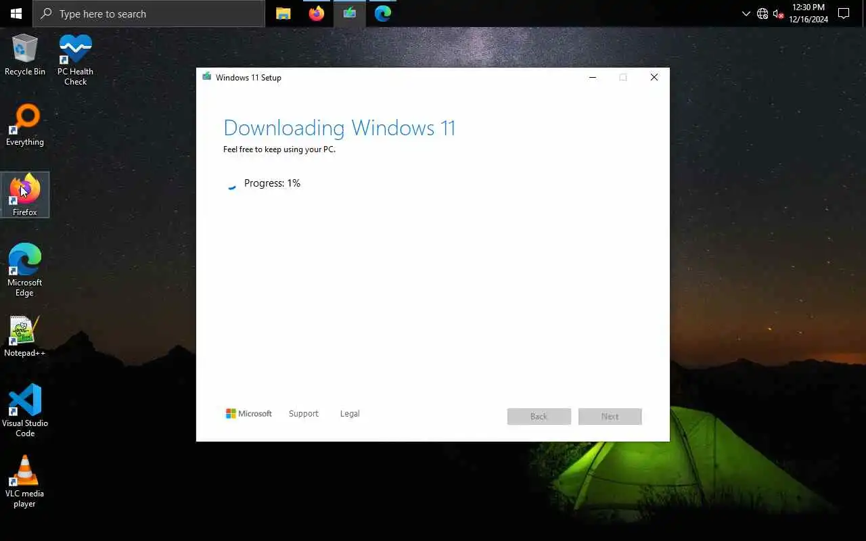Image resolution: width=866 pixels, height=541 pixels.
Task: Click the 'Feel free to keep using your PC' text
Action: click(279, 149)
